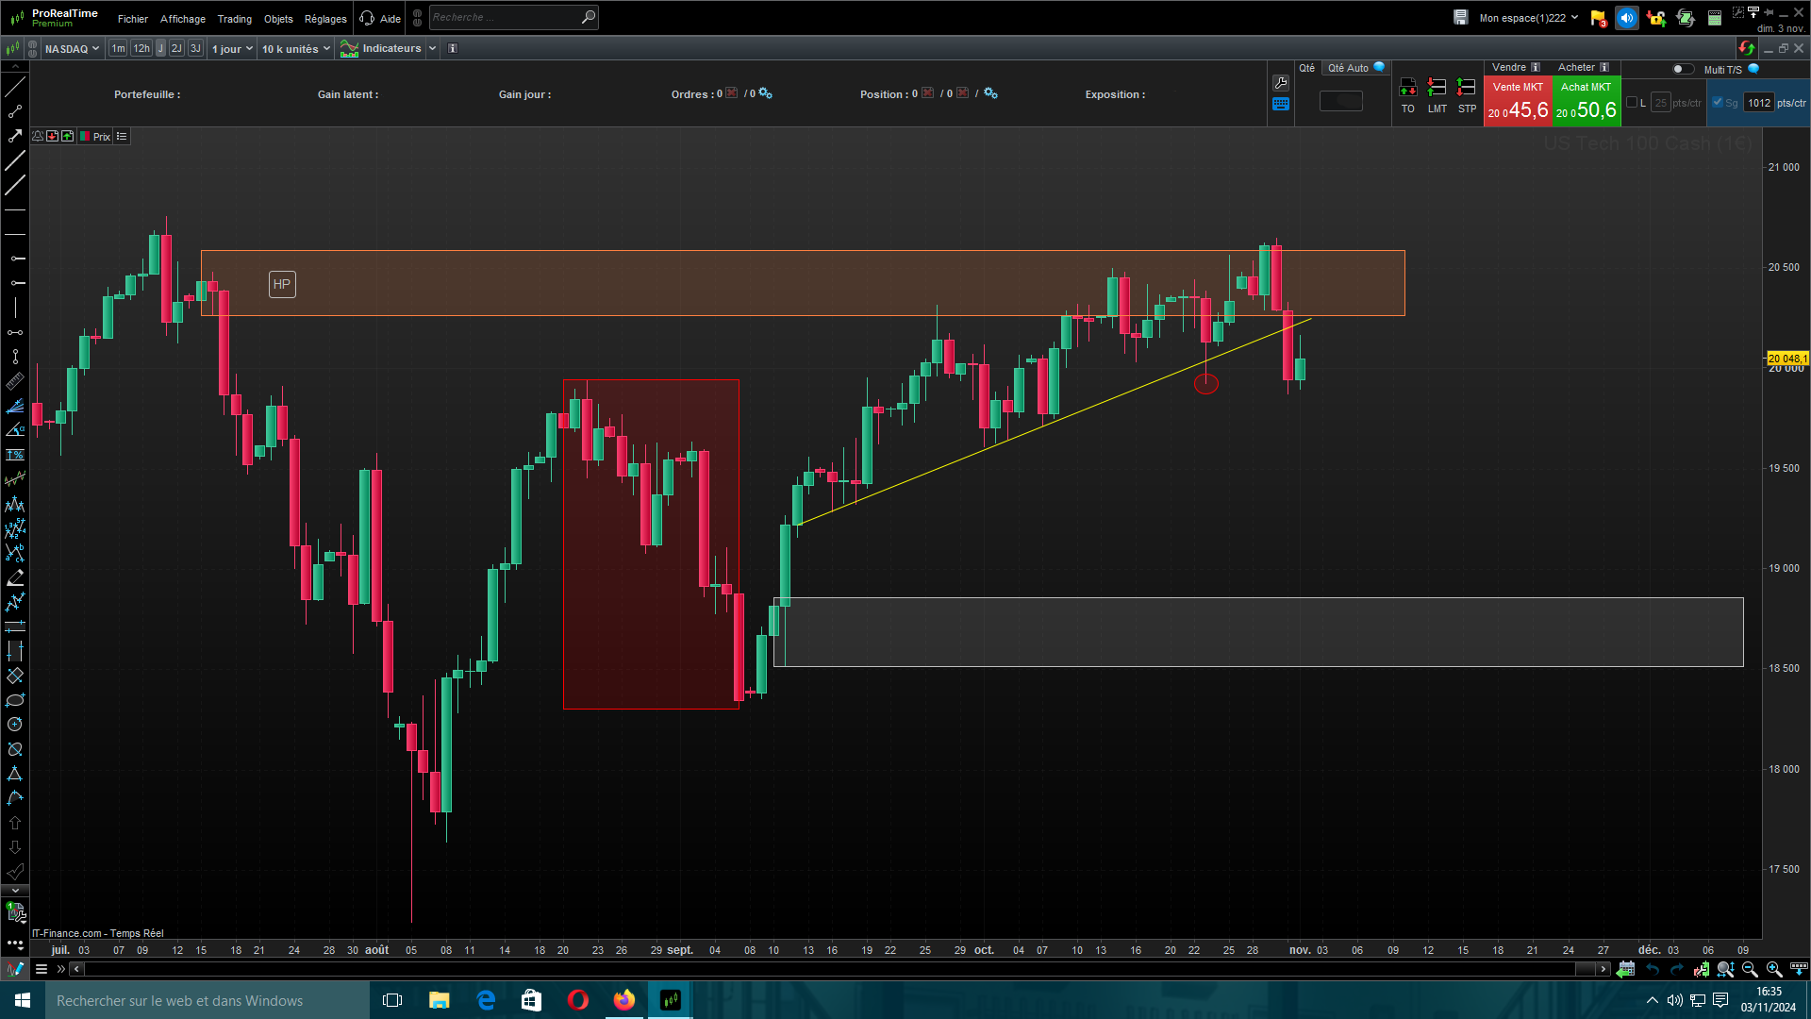Click the TO order icon
The image size is (1811, 1019).
click(1407, 88)
